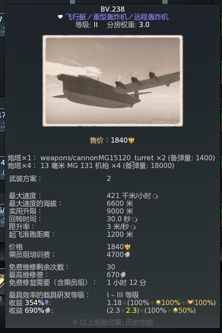This screenshot has height=333, width=222.
Task: Click the silver lion icon beside 4700
Action: tap(127, 254)
